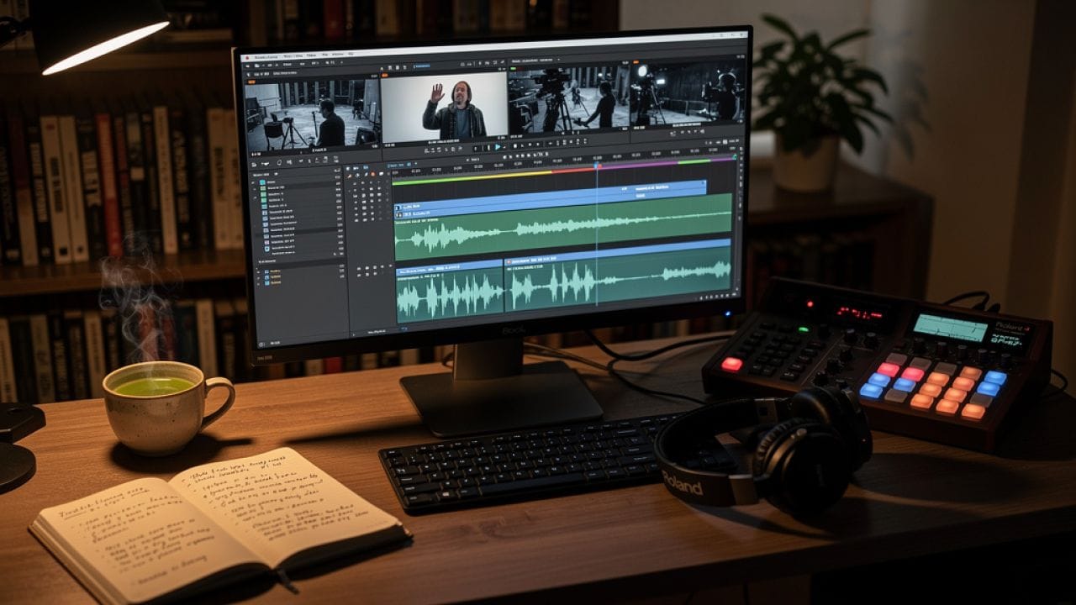
Task: Click the blue Play button under center preview
Action: click(x=498, y=146)
